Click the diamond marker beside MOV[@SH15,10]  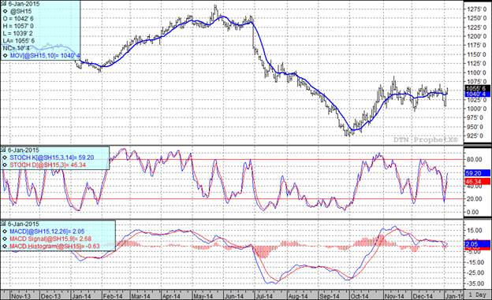pos(5,56)
